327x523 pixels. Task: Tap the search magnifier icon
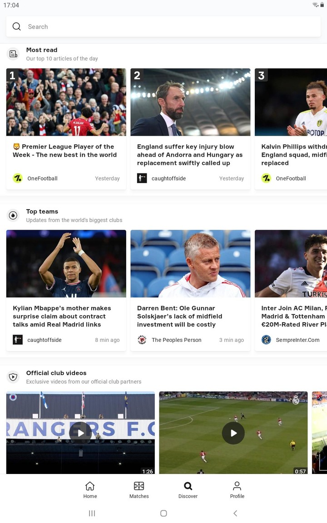pos(17,26)
